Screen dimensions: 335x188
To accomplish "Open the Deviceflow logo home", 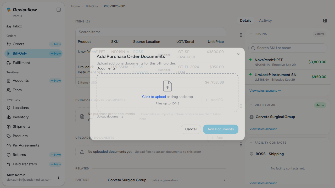I will pos(22,10).
